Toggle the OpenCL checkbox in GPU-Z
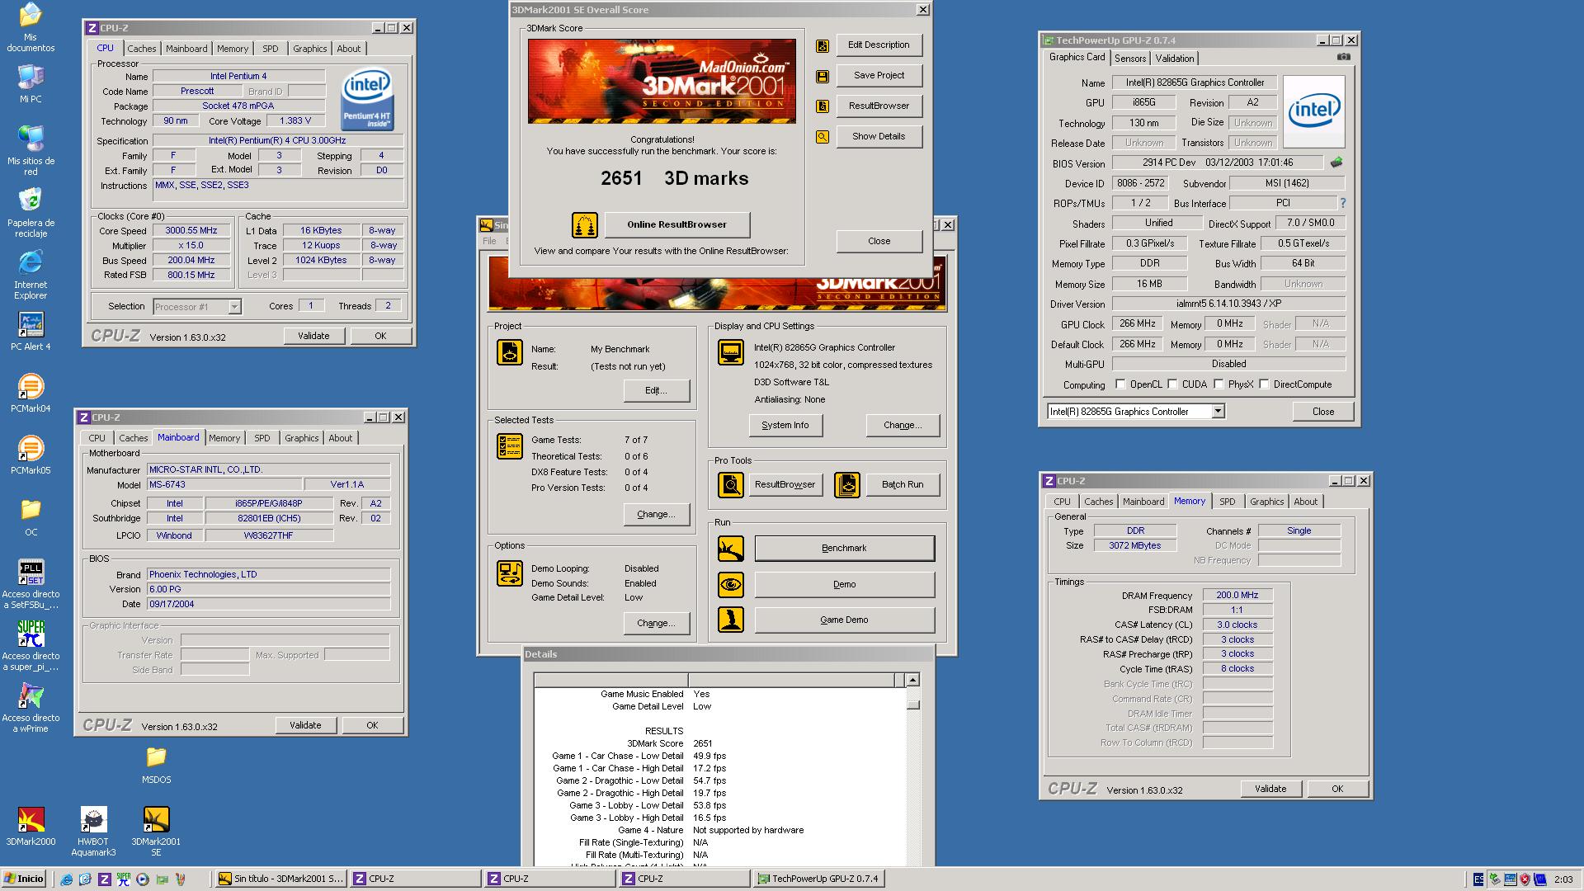This screenshot has width=1584, height=891. [1120, 384]
